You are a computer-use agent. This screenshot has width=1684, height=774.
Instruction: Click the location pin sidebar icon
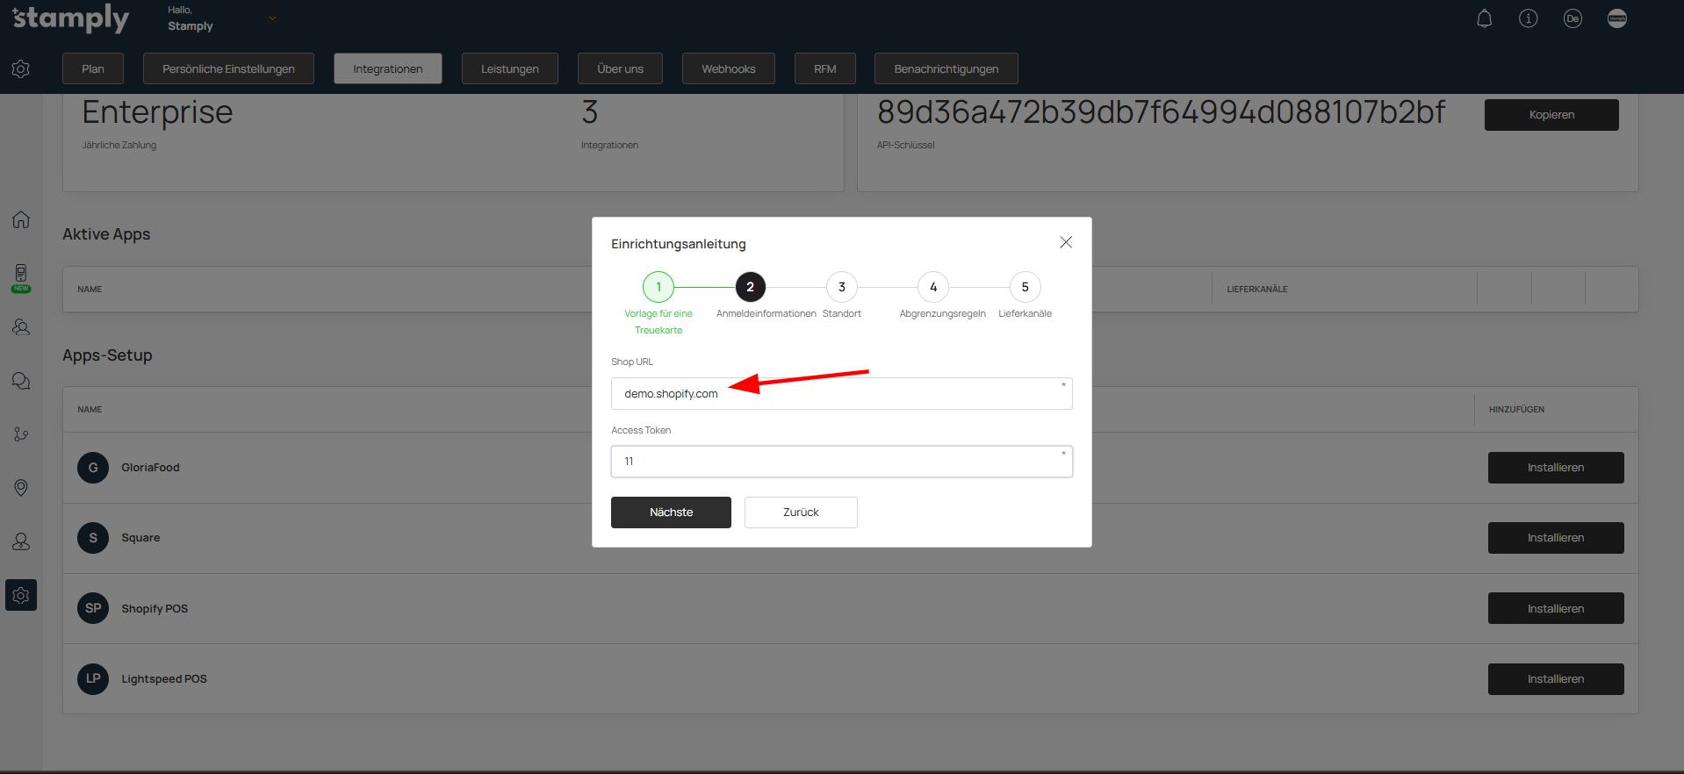[21, 488]
